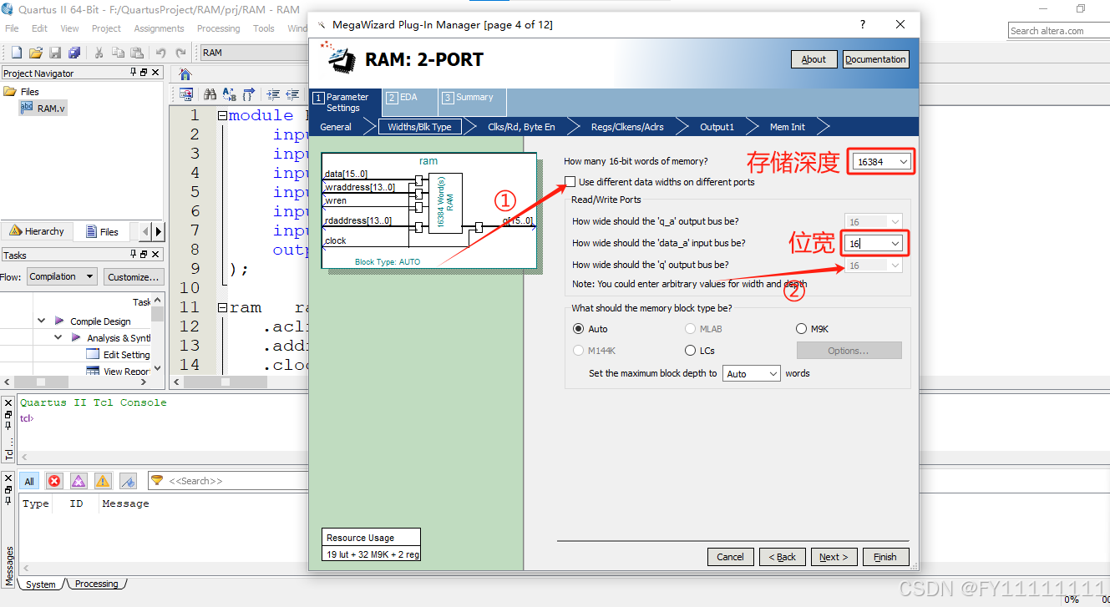Switch to the Hierarchy tab
1110x607 pixels.
click(x=37, y=231)
